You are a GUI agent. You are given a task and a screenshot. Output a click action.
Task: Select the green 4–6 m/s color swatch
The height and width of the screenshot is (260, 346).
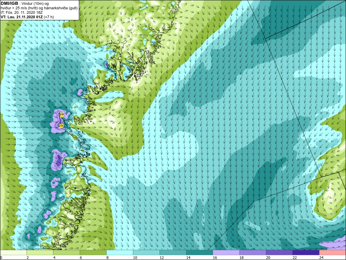[x=66, y=252]
